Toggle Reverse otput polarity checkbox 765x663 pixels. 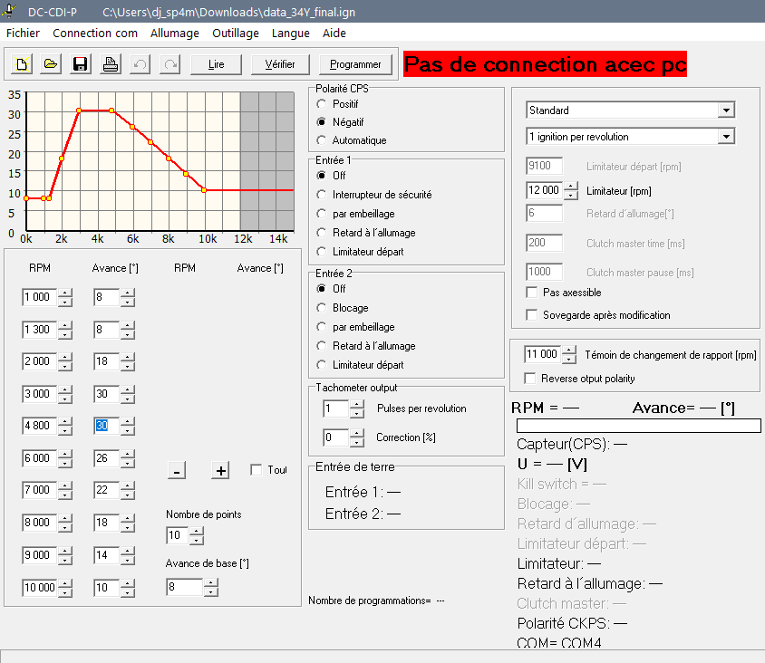[530, 378]
